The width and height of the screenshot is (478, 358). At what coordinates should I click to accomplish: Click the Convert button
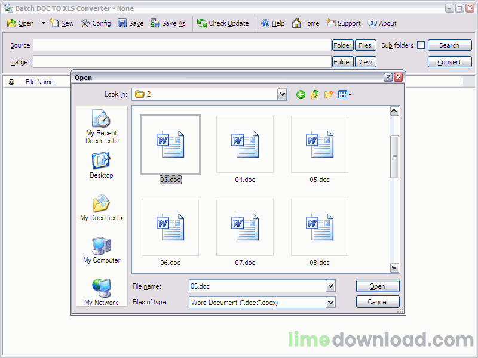tap(450, 62)
